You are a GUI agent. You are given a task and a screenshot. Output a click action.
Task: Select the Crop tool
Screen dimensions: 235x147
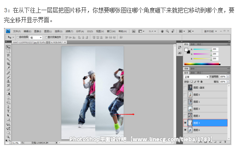tap(8, 64)
